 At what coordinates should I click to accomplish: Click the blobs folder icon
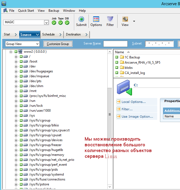click(122, 67)
